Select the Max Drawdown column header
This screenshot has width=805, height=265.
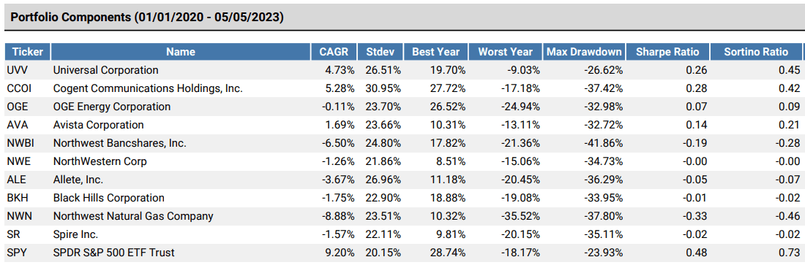click(584, 52)
